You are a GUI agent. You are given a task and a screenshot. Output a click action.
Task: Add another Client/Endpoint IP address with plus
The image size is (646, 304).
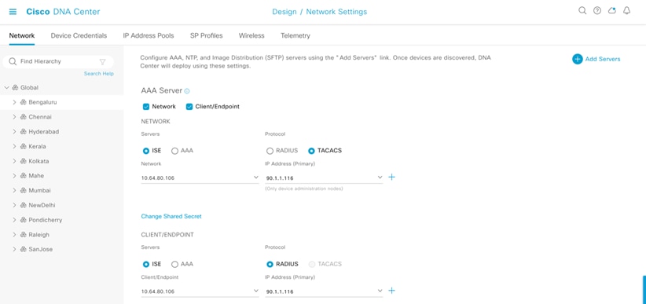click(x=392, y=291)
